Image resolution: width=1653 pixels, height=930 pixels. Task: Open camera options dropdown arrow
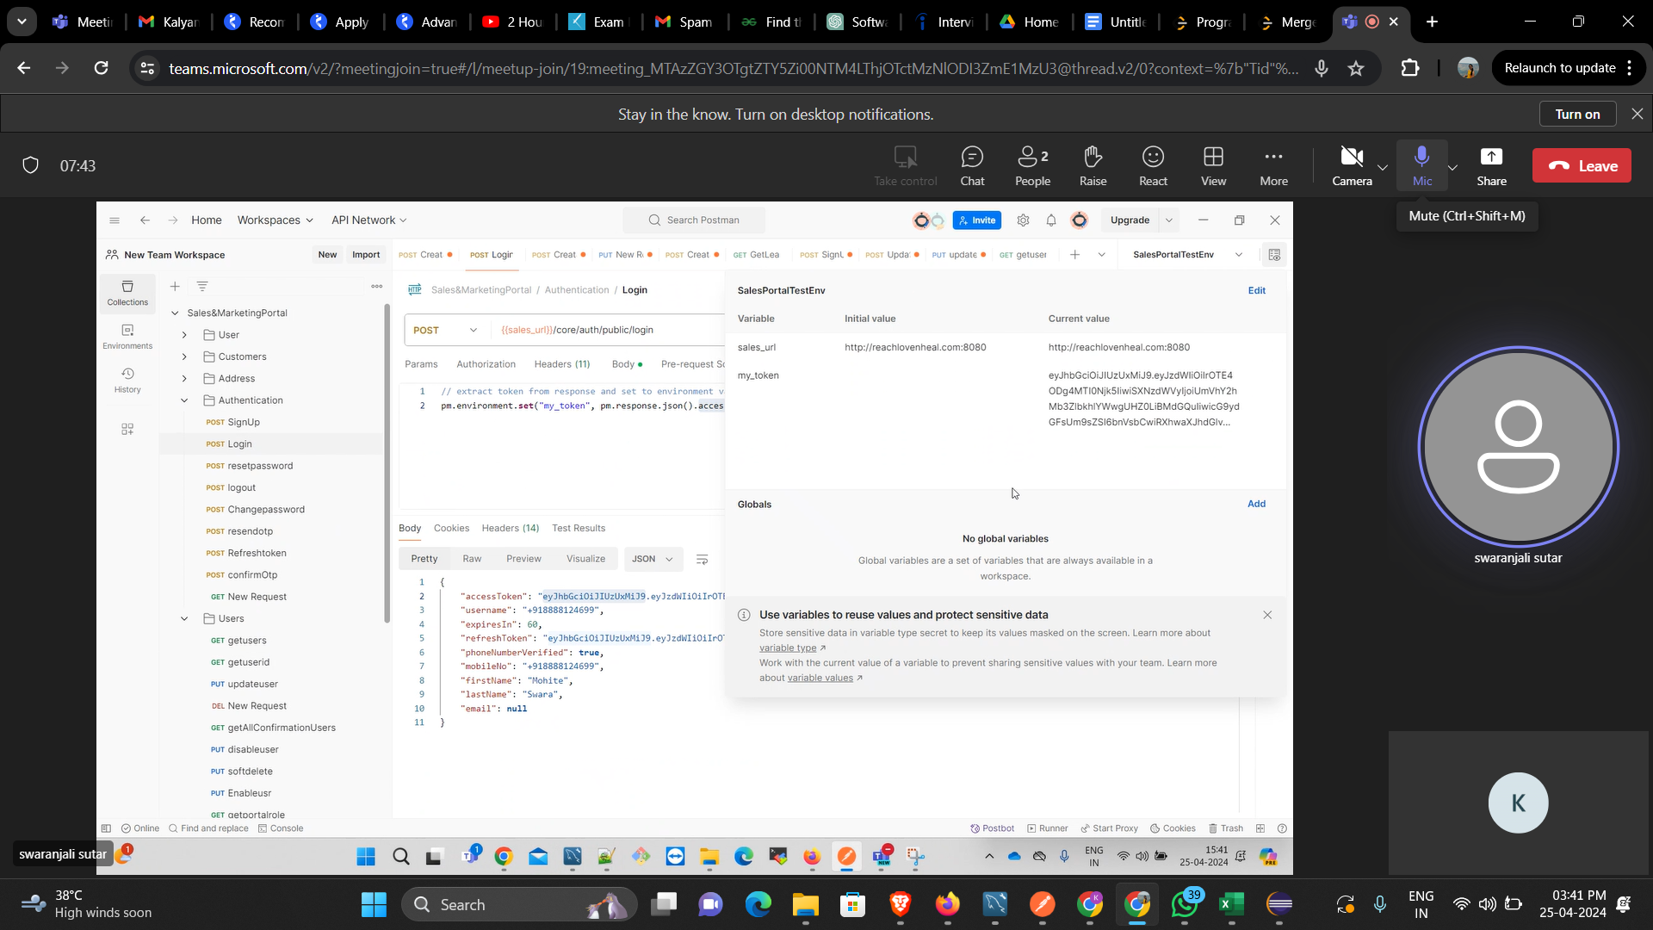[x=1383, y=167]
